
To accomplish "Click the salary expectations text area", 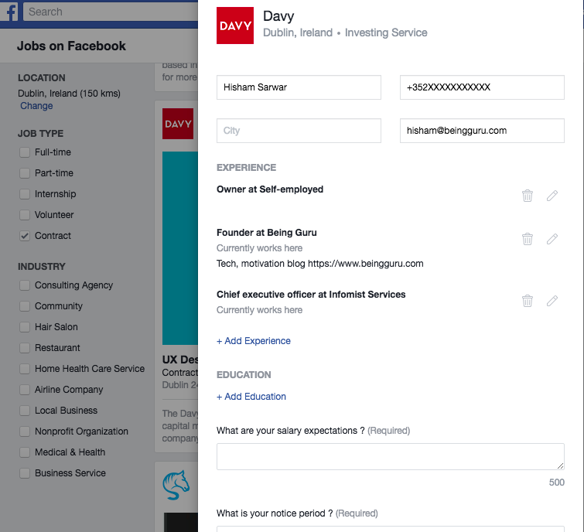I will pyautogui.click(x=390, y=456).
